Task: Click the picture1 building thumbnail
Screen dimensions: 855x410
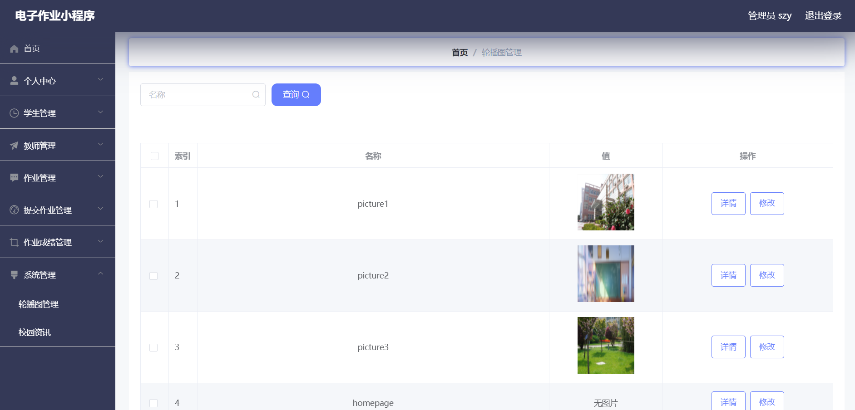Action: pos(606,202)
